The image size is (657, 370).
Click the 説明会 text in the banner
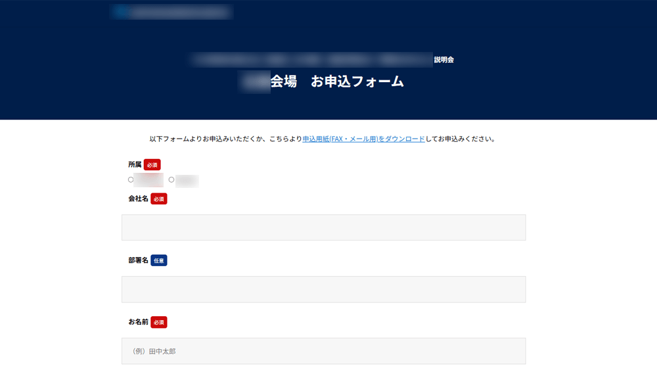click(443, 60)
